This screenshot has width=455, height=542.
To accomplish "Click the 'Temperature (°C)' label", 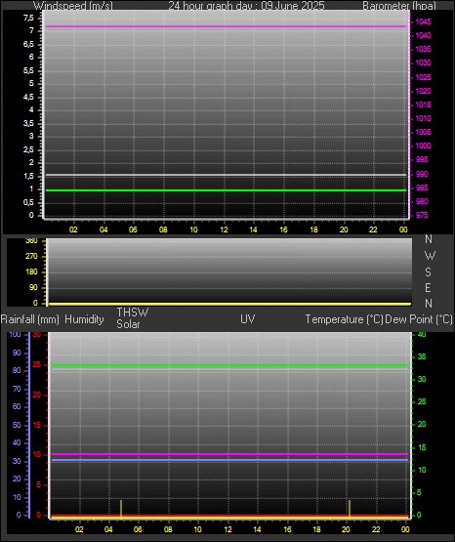I will 344,319.
